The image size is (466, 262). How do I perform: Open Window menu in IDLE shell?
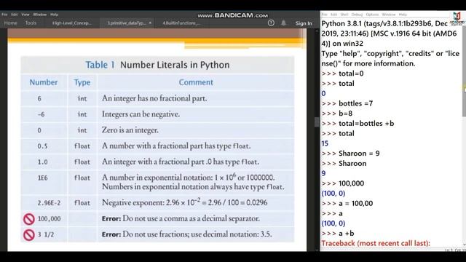coord(388,15)
